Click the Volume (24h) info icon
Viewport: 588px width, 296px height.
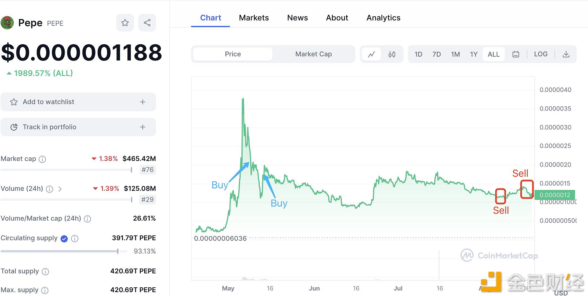(x=50, y=189)
